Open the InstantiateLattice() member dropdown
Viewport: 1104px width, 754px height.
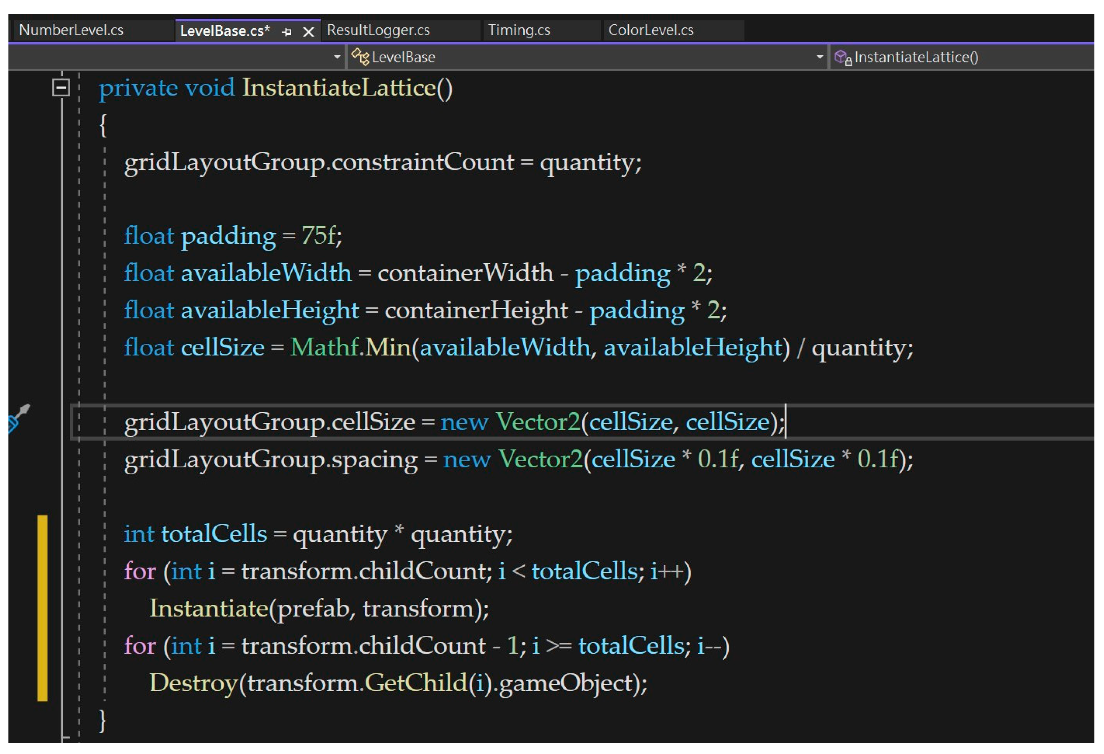917,57
